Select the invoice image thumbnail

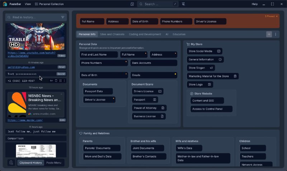(x=36, y=151)
